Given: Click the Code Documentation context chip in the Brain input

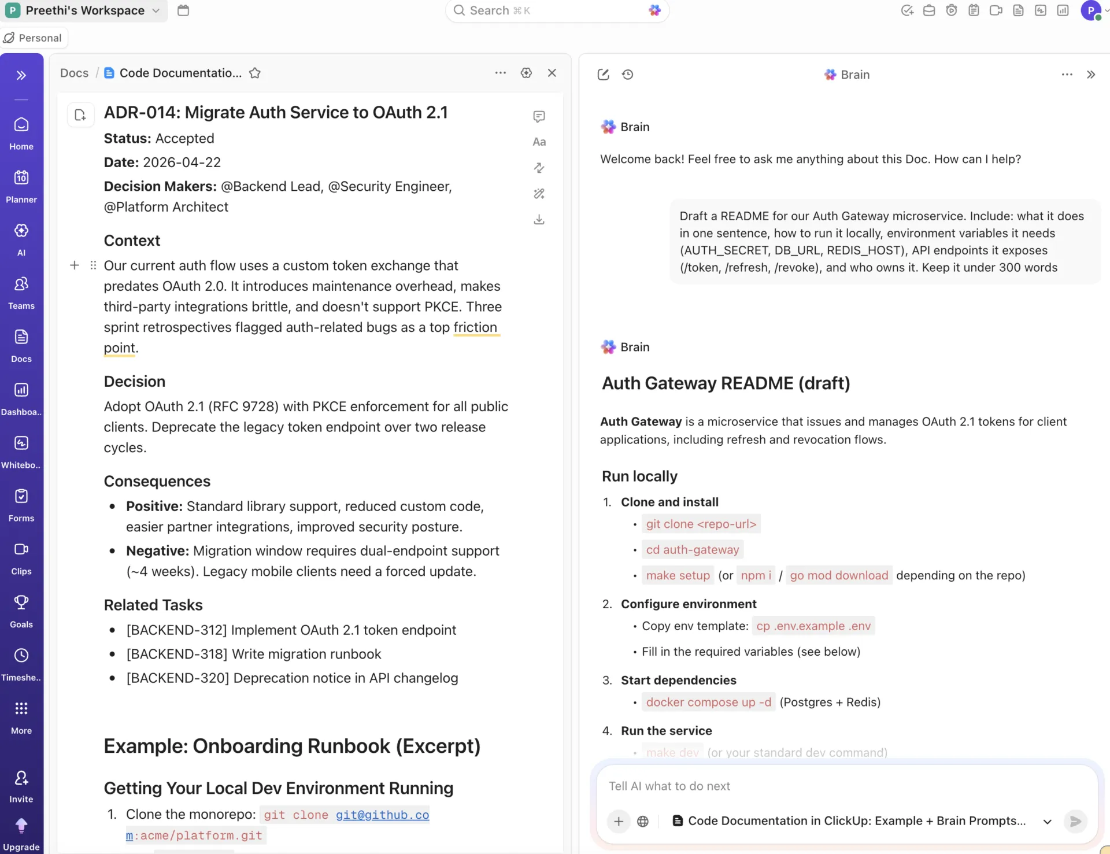Looking at the screenshot, I should click(849, 821).
